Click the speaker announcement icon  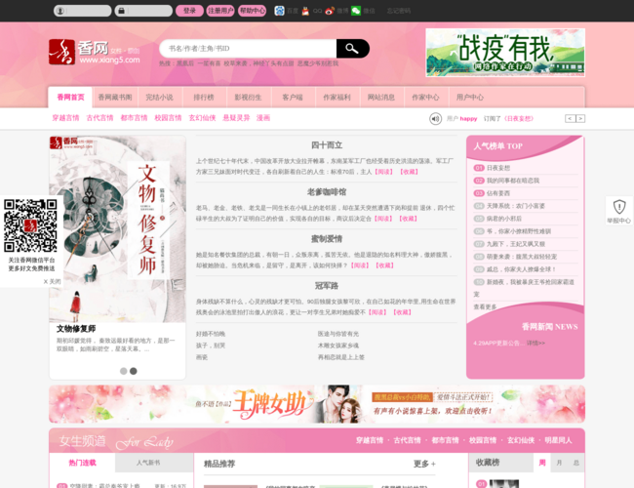(435, 118)
